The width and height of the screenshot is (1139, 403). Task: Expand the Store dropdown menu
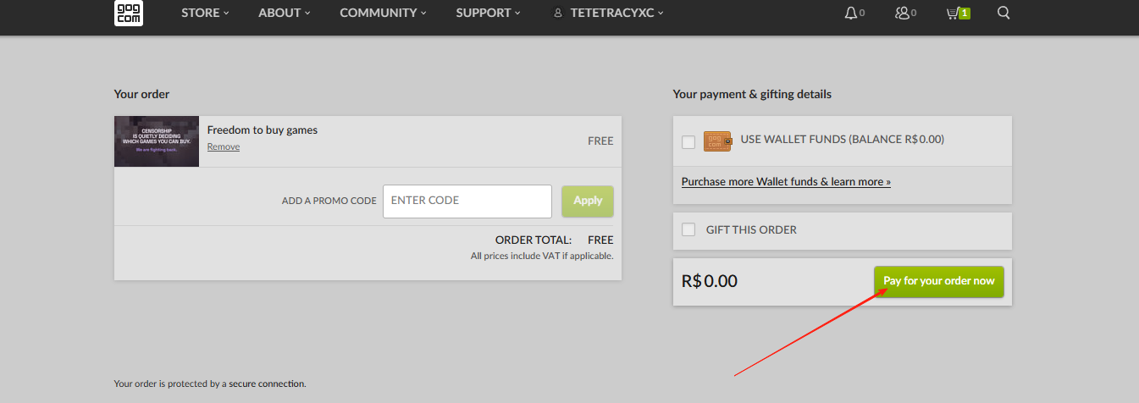tap(205, 13)
